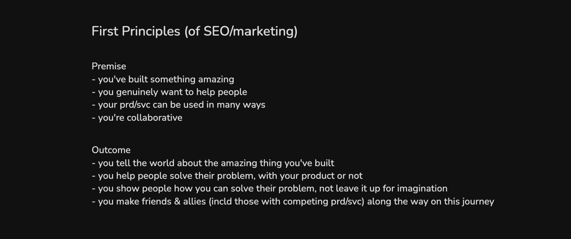Click the 'Premise' heading
This screenshot has height=239, width=571.
click(x=109, y=66)
